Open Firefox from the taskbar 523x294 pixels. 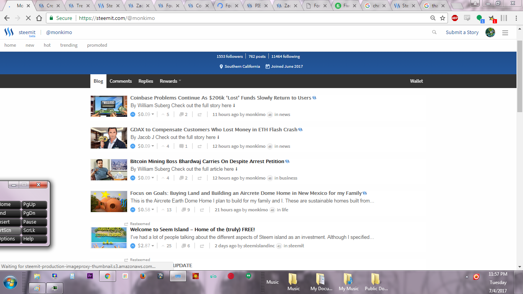point(143,276)
